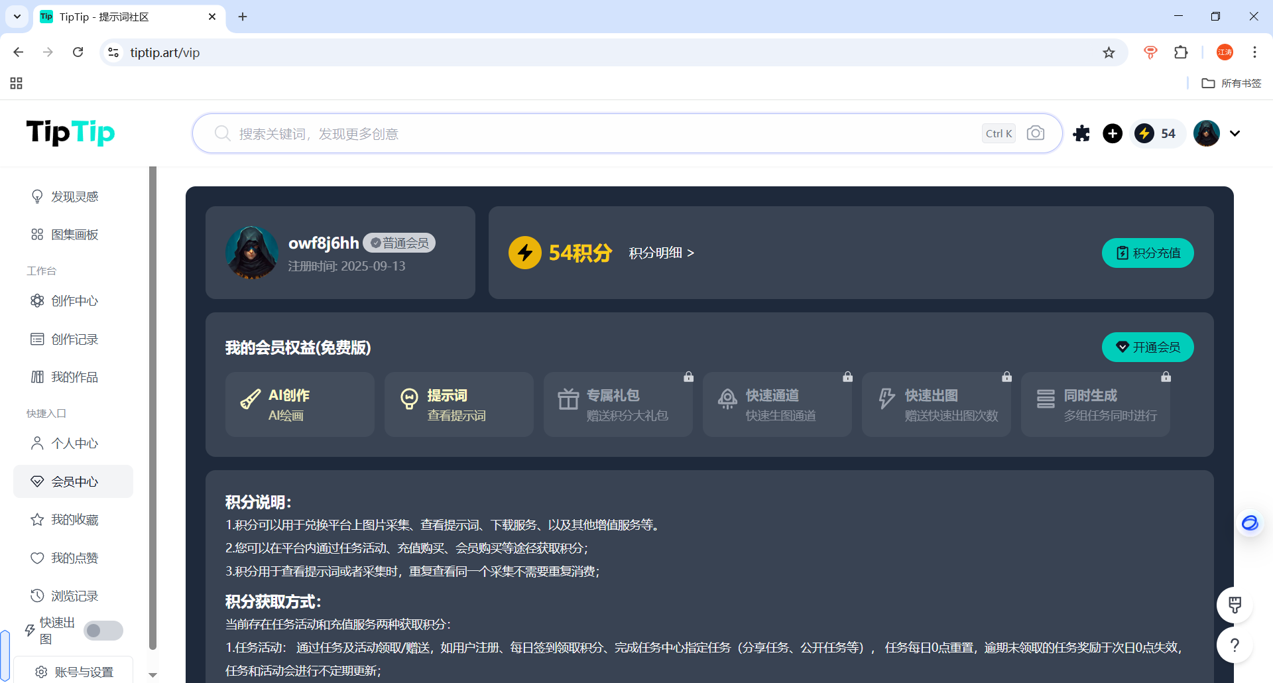Open 我的收藏 in the sidebar
Image resolution: width=1273 pixels, height=683 pixels.
[73, 519]
